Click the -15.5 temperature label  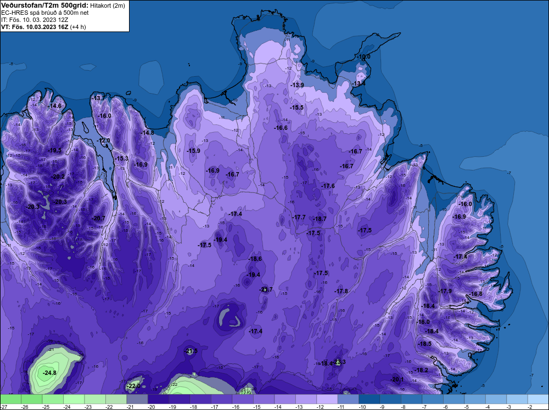297,107
